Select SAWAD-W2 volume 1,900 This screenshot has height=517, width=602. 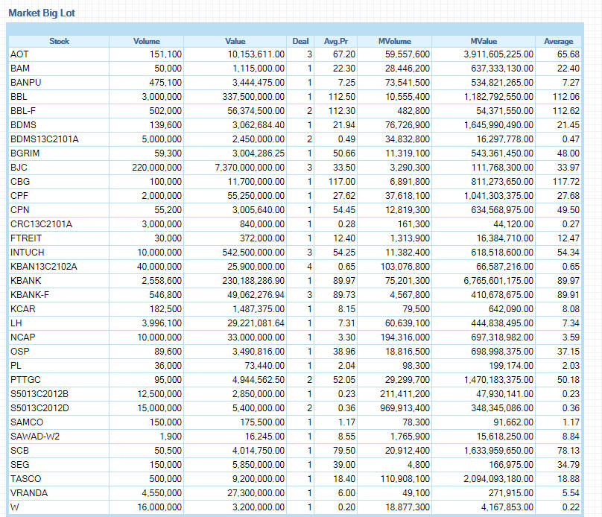[x=171, y=437]
